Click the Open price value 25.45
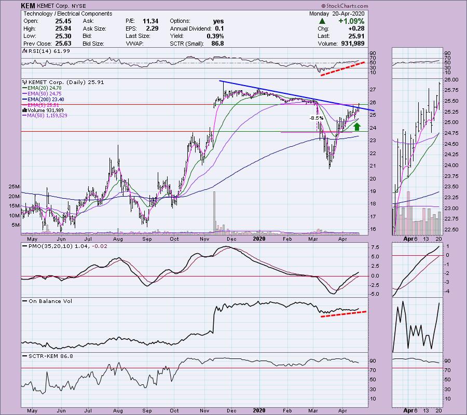The height and width of the screenshot is (415, 467). click(x=63, y=21)
